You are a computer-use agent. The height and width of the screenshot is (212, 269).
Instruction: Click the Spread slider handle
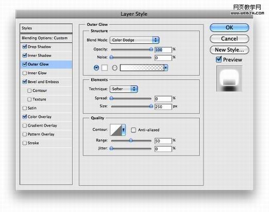pyautogui.click(x=111, y=98)
